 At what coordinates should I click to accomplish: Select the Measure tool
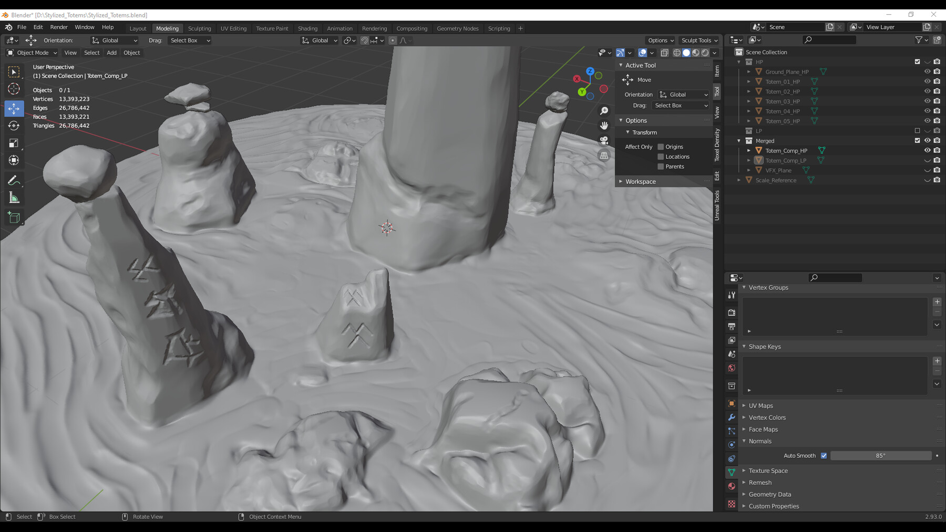(x=14, y=198)
